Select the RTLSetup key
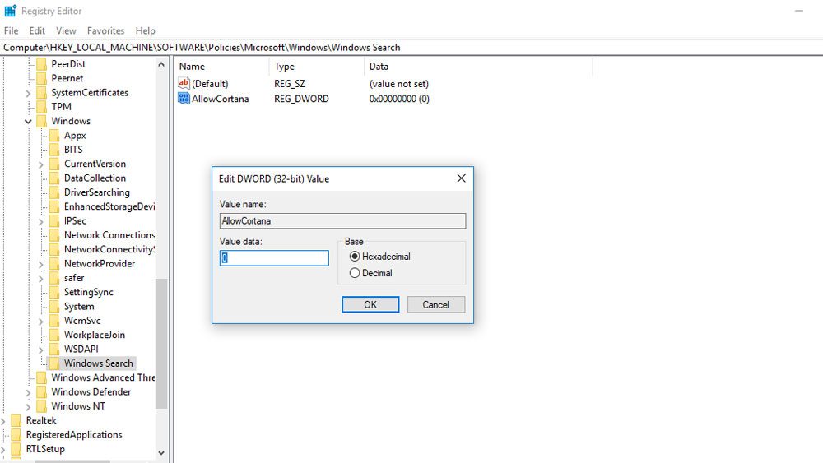 click(x=45, y=449)
